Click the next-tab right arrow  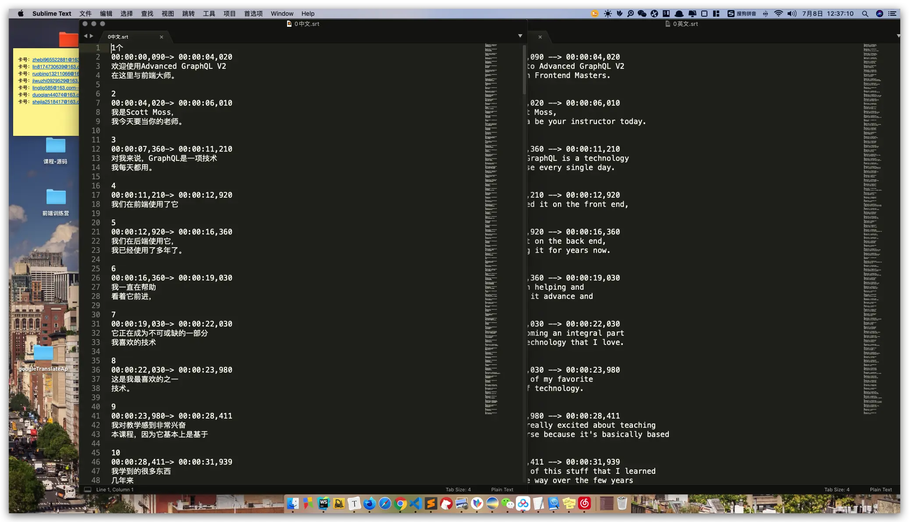91,36
